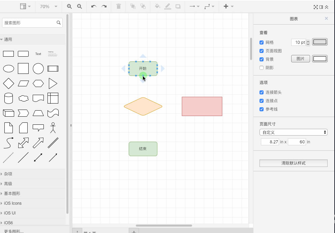This screenshot has height=233, width=335.
Task: Delete selection with trash icon
Action: click(119, 6)
